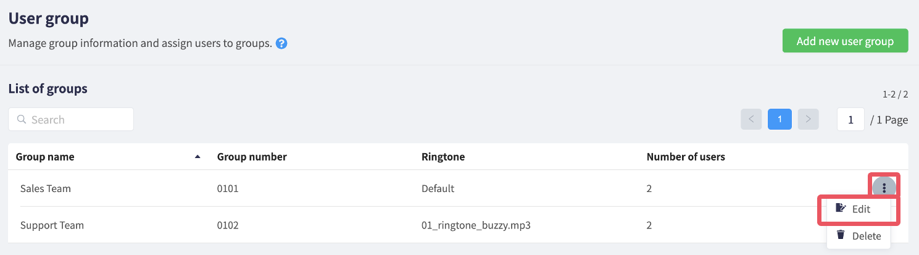
Task: Focus the Search groups input field
Action: (71, 119)
